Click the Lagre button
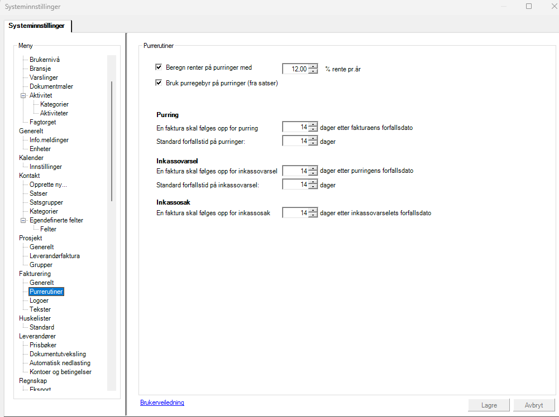This screenshot has height=417, width=559. pyautogui.click(x=489, y=405)
